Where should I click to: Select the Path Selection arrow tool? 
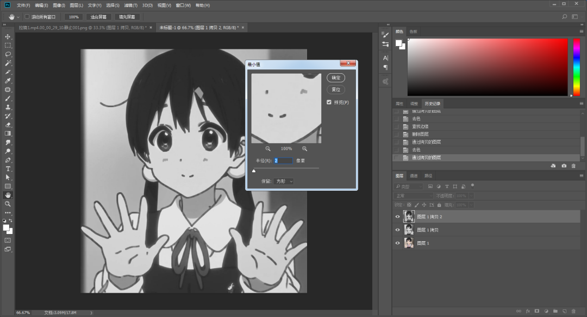tap(8, 178)
